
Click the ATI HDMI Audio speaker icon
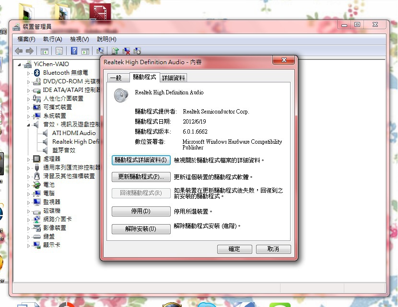point(45,133)
